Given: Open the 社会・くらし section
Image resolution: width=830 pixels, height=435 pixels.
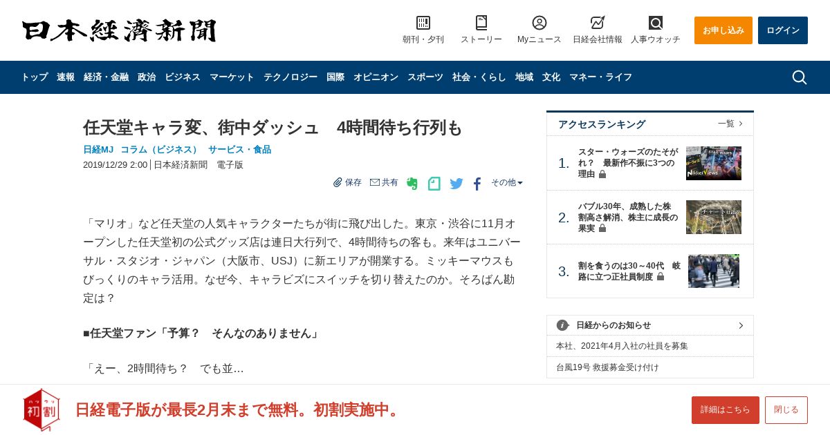Looking at the screenshot, I should click(479, 77).
